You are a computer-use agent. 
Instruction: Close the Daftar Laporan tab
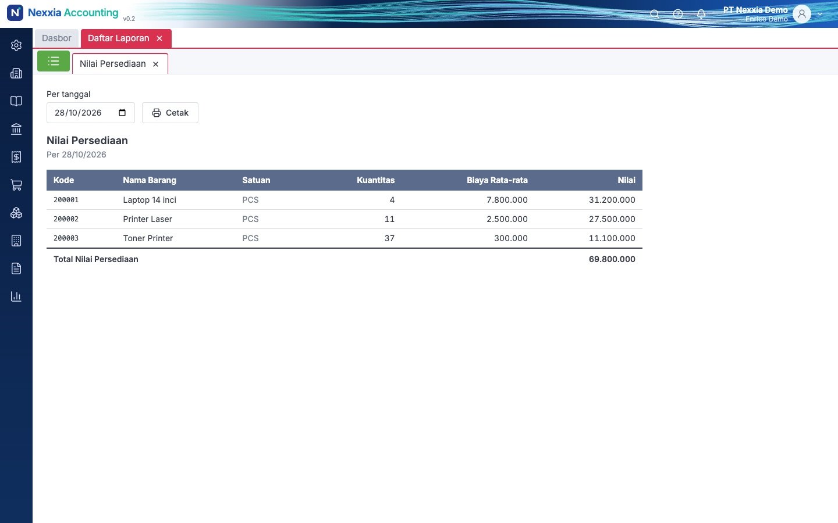click(x=159, y=38)
